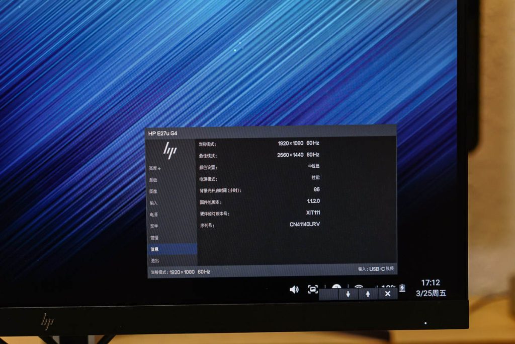Viewport: 515px width, 344px height.
Task: Click the 电源模式 value 性能
Action: pos(316,178)
